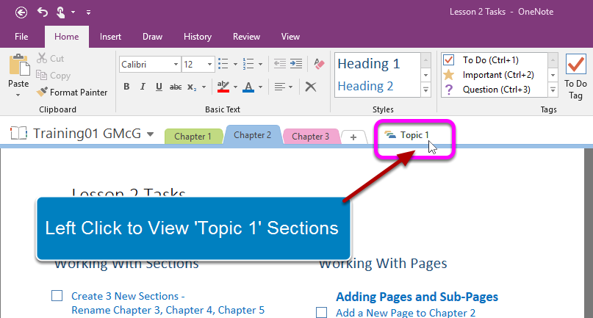Open the Topic 1 section group
Screen dimensions: 593x318
tap(407, 135)
